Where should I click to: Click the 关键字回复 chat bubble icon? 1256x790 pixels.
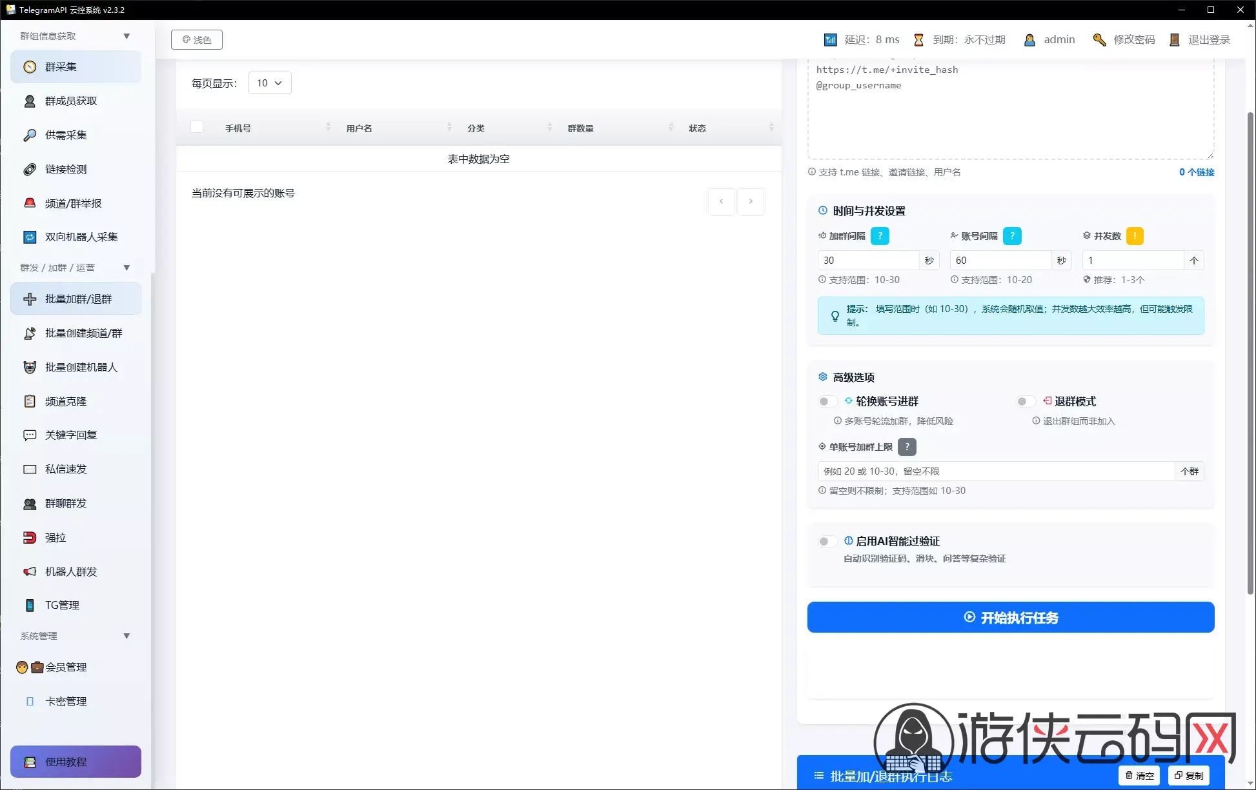click(30, 435)
